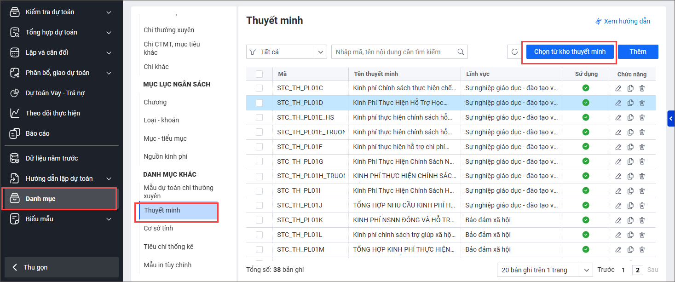Image resolution: width=675 pixels, height=282 pixels.
Task: Select the checkbox for STC_TH_PL01L row
Action: pos(260,235)
